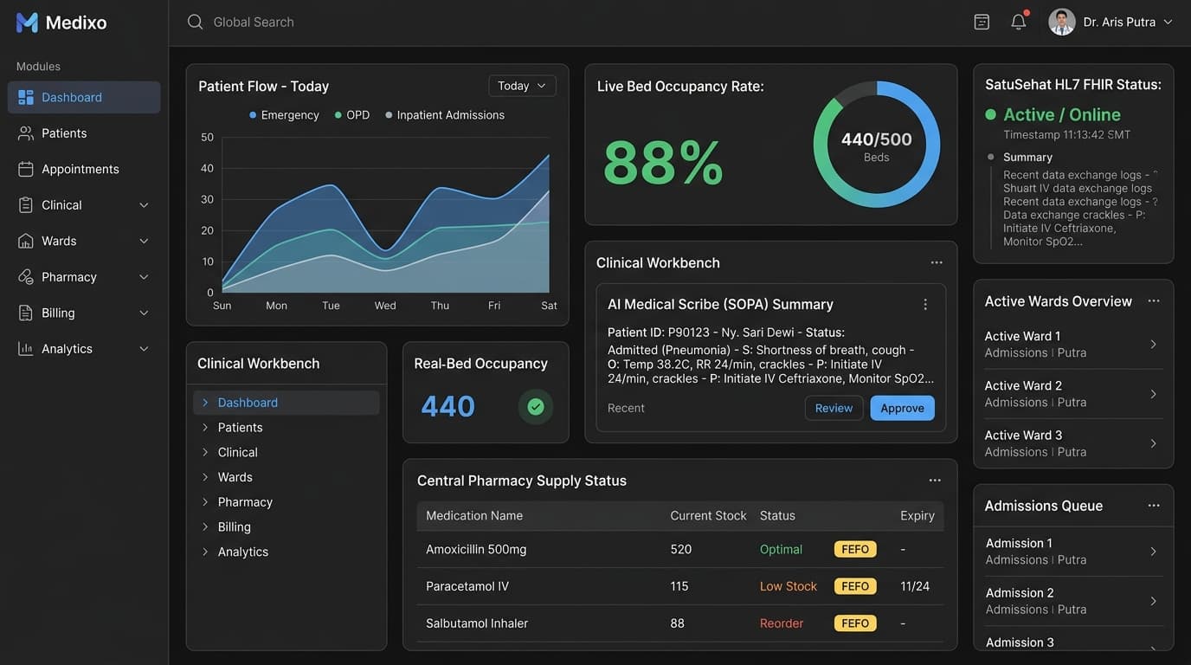
Task: Click the Medixo logo icon
Action: [27, 23]
